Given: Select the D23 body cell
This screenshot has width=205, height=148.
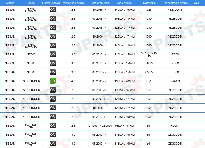Looking at the screenshot, I should click(x=149, y=10).
